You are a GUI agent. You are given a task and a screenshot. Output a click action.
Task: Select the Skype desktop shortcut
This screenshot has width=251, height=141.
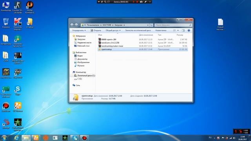[18, 90]
